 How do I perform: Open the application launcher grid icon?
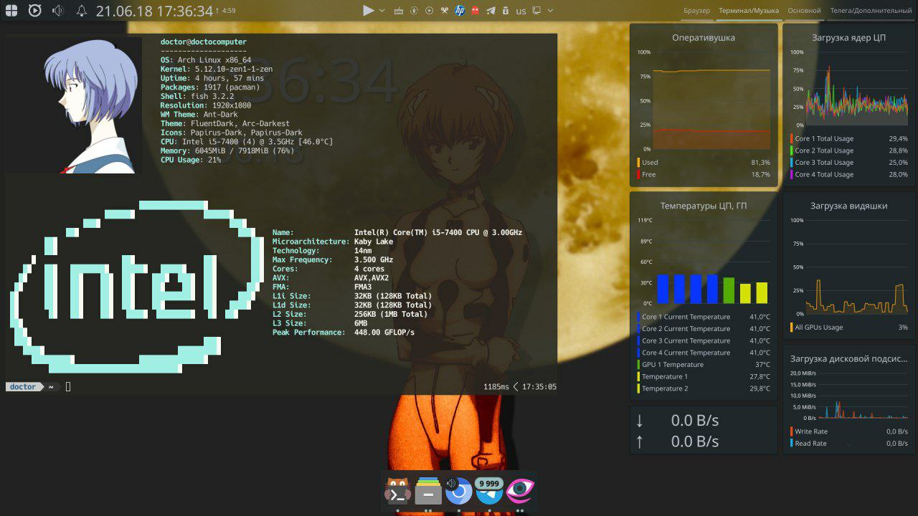coord(11,11)
